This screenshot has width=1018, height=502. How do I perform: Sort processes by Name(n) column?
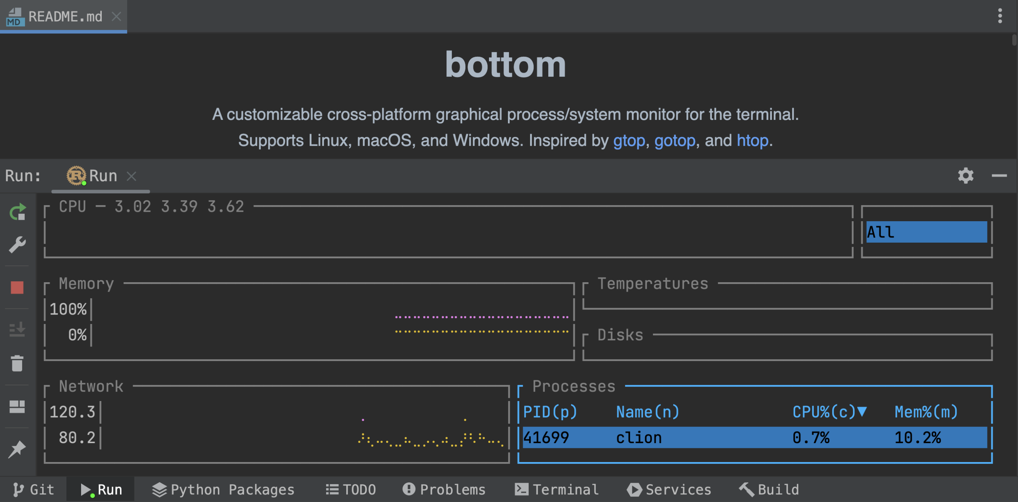648,412
